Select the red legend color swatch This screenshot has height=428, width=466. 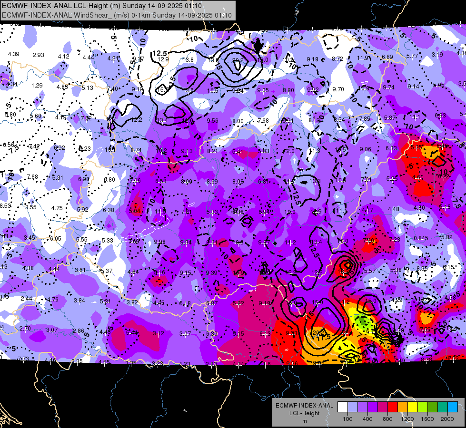[x=393, y=407]
